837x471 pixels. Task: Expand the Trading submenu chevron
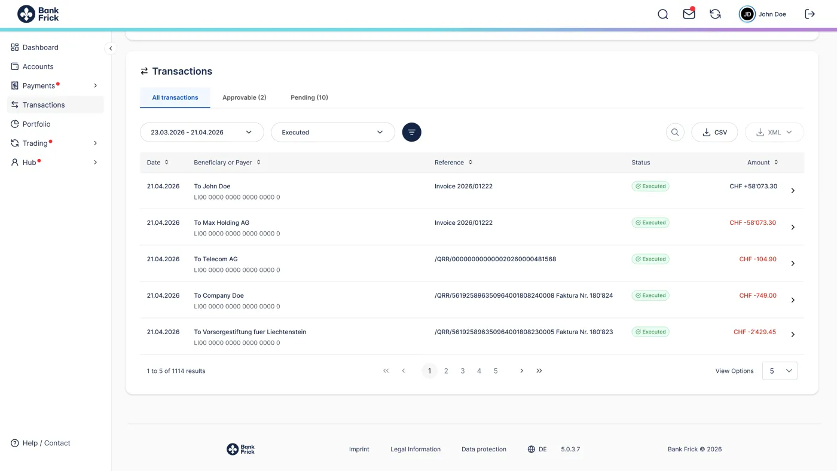(95, 143)
